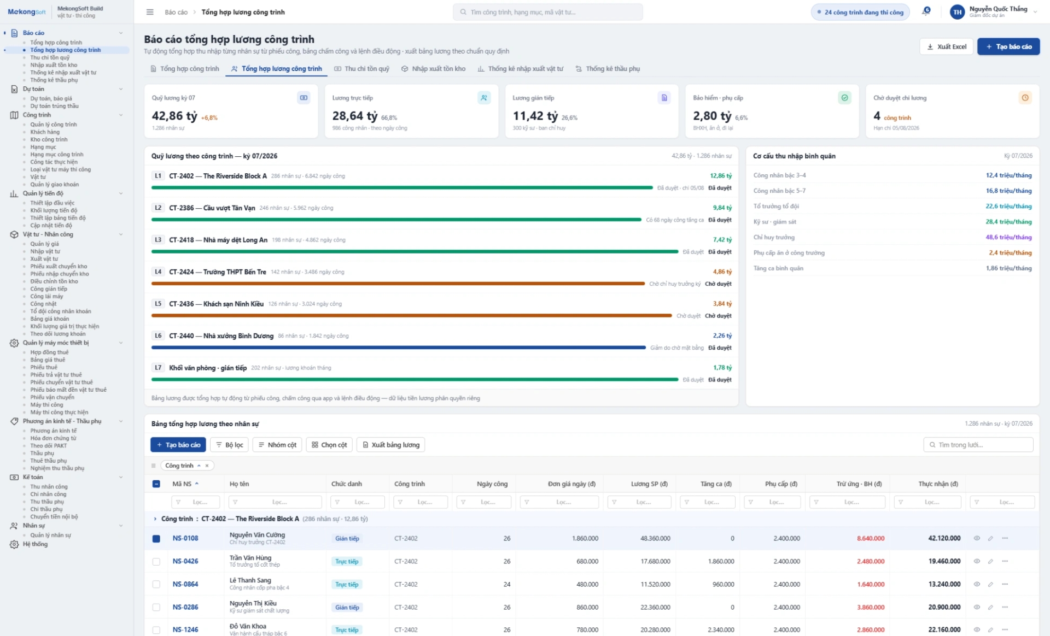Check the checkbox for row NS-0286
The height and width of the screenshot is (636, 1050).
[156, 608]
